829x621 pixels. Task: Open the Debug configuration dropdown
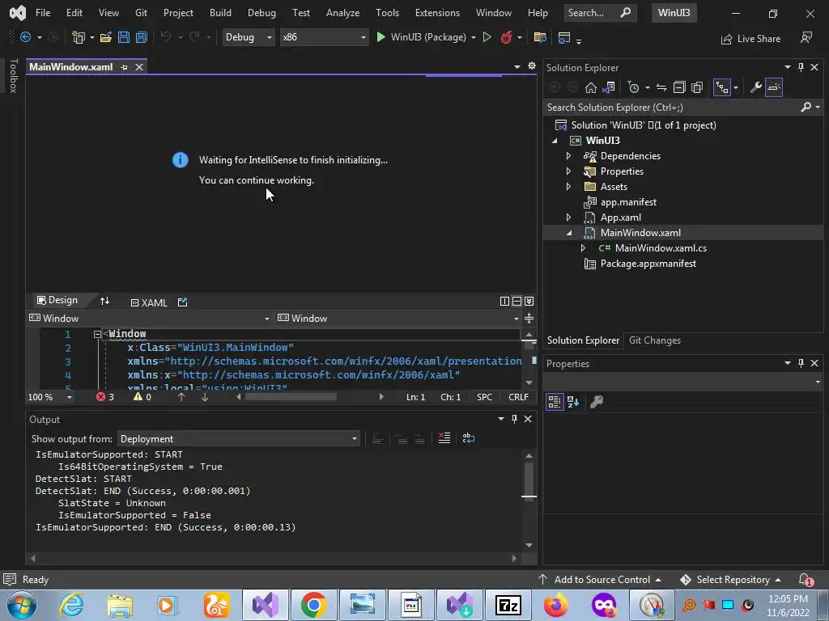coord(248,37)
